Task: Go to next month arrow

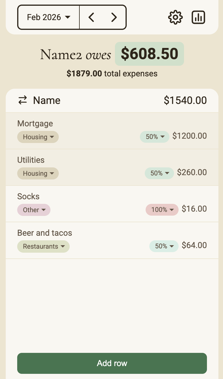Action: pyautogui.click(x=114, y=18)
